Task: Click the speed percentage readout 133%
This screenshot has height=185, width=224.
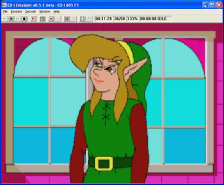Action: 132,19
